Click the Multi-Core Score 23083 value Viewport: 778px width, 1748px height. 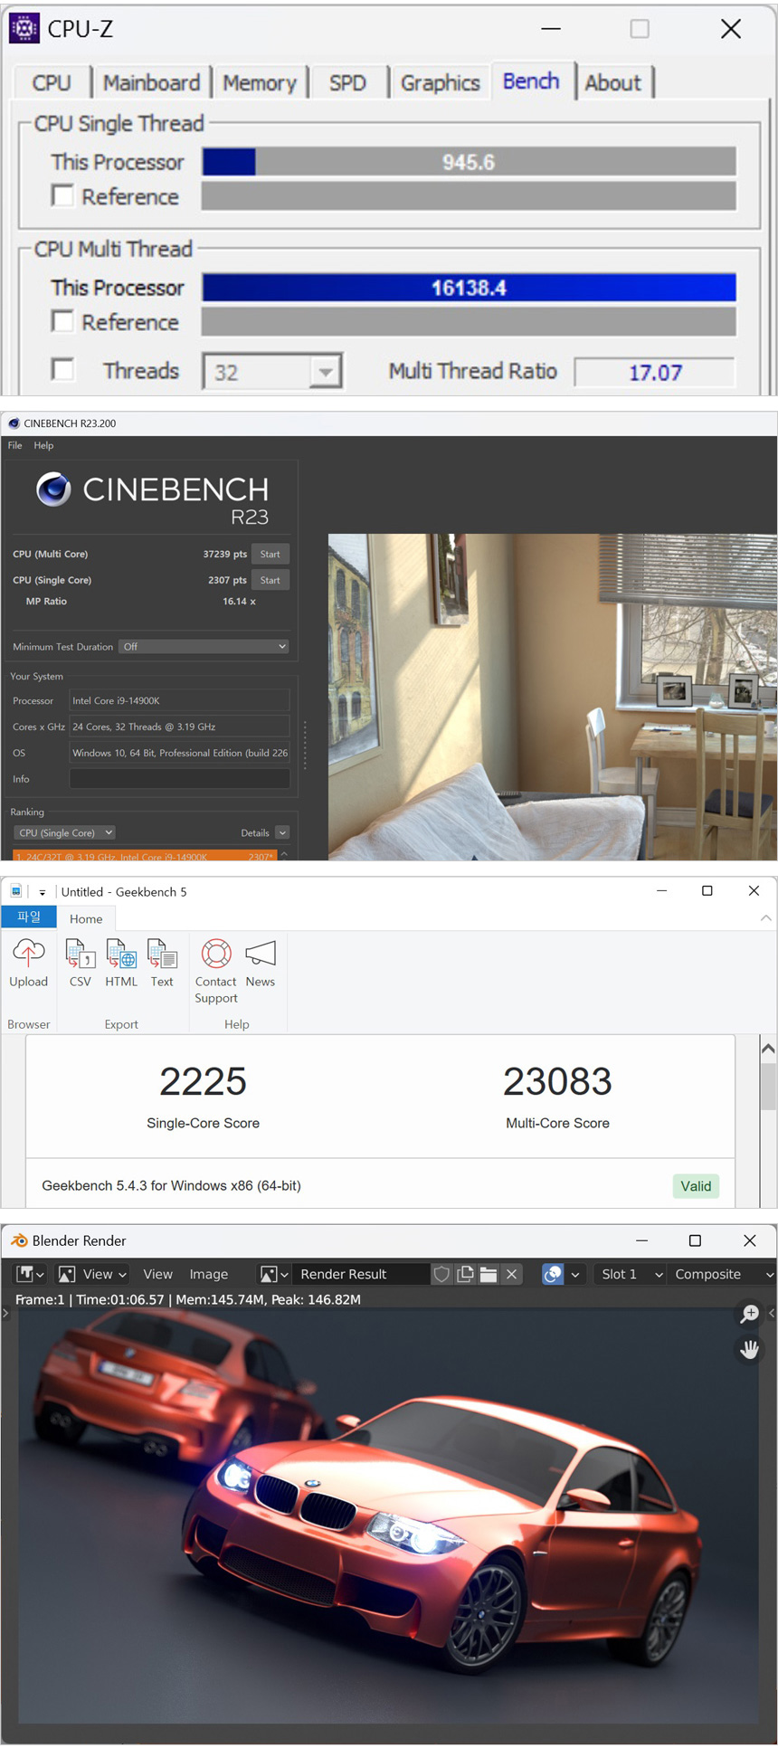(x=557, y=1081)
